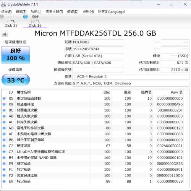
Task: Click the standard field ACS-4 Revision 5
Action: coord(131,76)
